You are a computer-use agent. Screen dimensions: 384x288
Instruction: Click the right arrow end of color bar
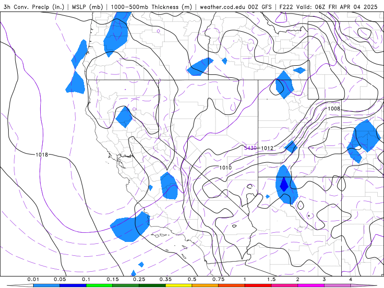[364, 286]
